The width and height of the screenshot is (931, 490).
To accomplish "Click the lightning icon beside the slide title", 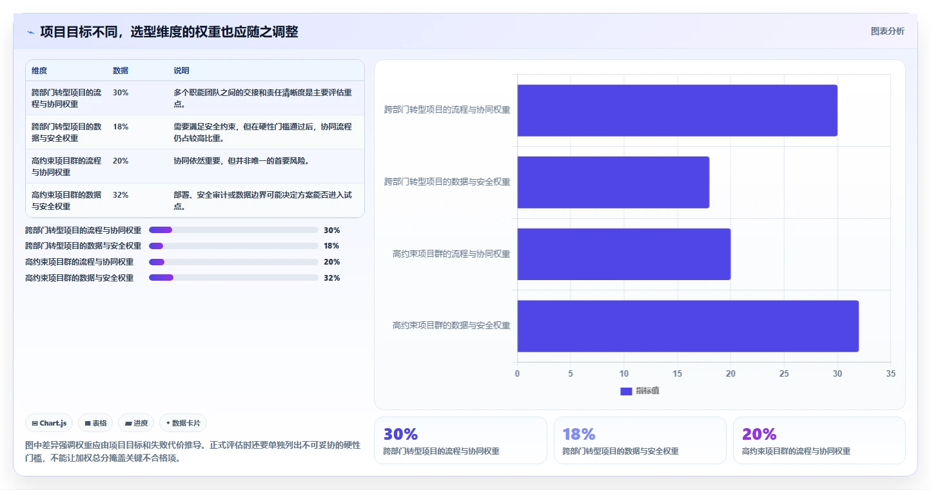I will click(30, 32).
